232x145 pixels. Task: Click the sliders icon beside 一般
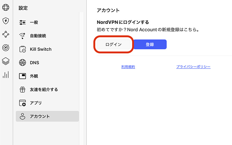(23, 22)
